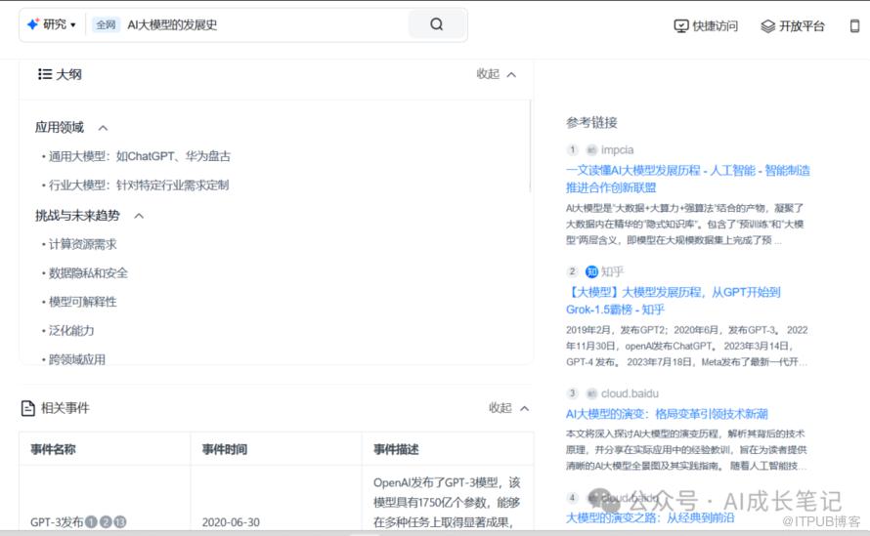
Task: Click the 快捷访问 monitor icon
Action: pos(680,26)
